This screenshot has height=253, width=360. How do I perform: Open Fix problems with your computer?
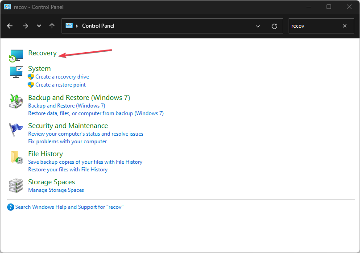[x=67, y=141]
